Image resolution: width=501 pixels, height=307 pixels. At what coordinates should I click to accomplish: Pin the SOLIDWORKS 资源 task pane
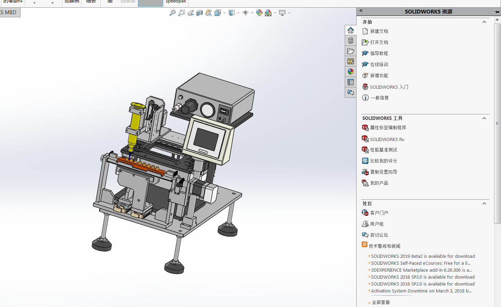[x=496, y=12]
